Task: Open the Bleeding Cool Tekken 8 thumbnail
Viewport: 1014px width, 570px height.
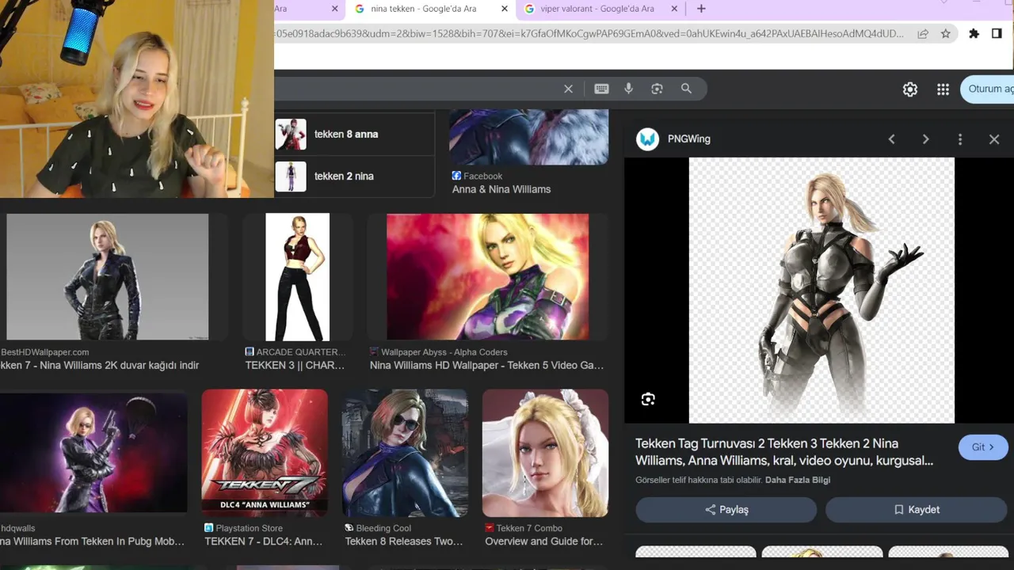Action: [x=405, y=453]
